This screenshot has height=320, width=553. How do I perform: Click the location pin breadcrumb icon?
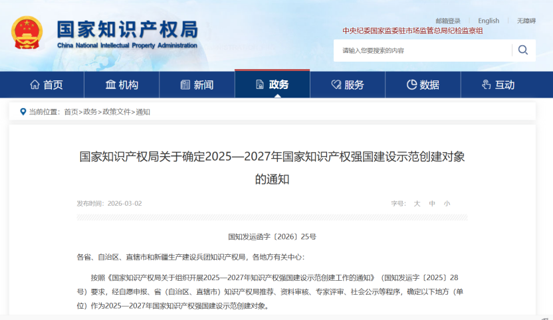click(23, 112)
